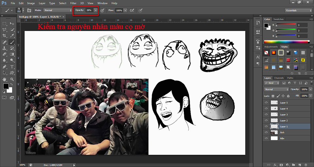Click the foreground color swatch in toolbox
Image resolution: width=314 pixels, height=167 pixels.
pos(6,86)
